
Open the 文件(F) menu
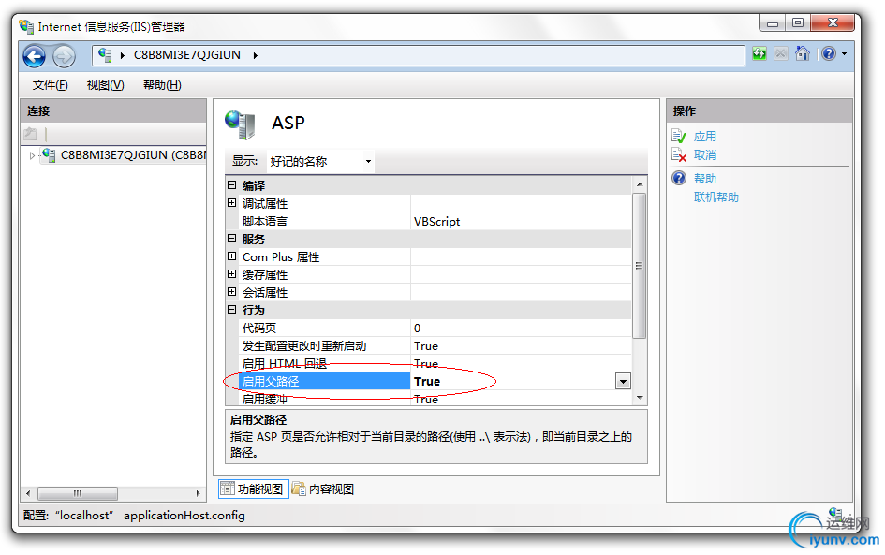(x=51, y=85)
